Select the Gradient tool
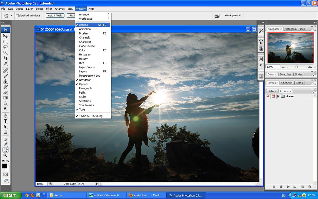The width and height of the screenshot is (318, 199). click(5, 98)
